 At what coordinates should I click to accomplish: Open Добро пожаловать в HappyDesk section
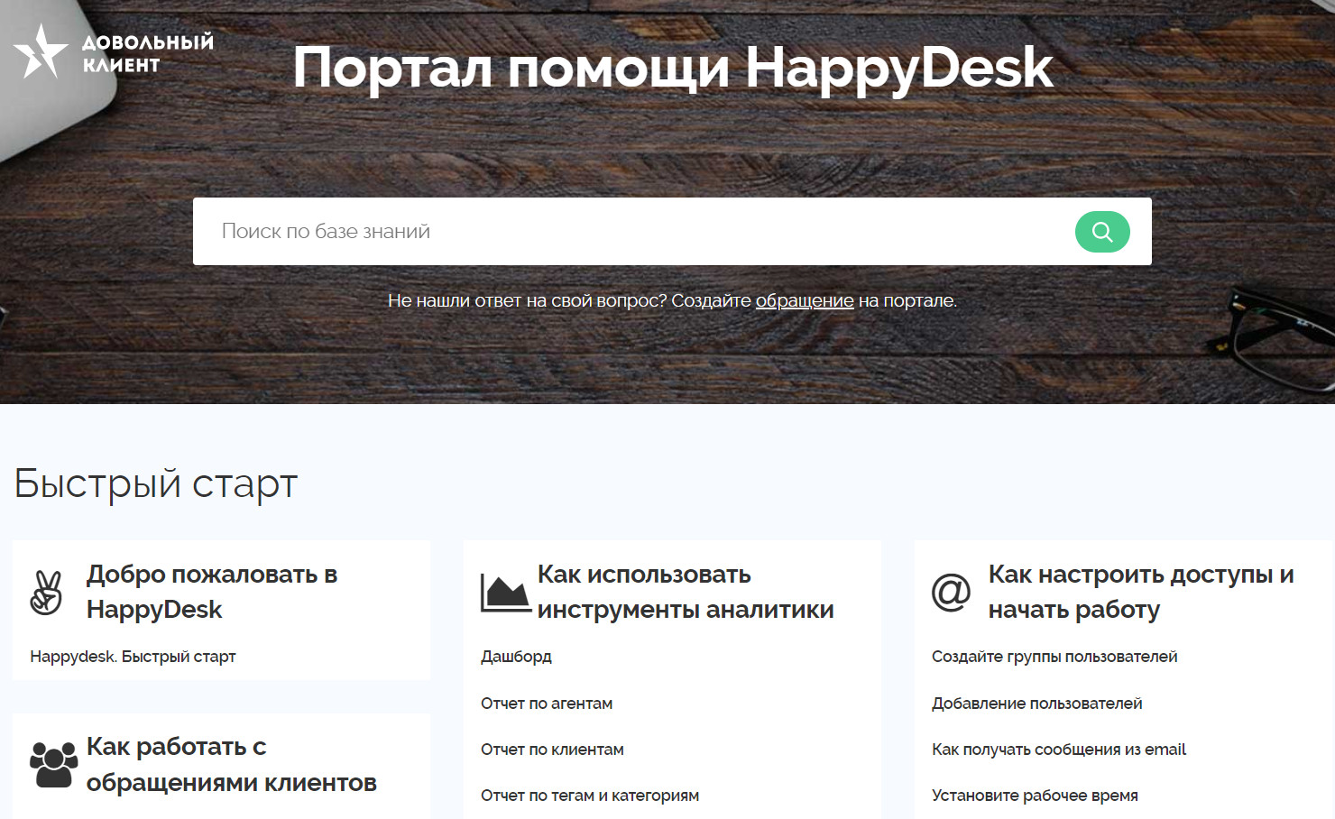coord(212,592)
